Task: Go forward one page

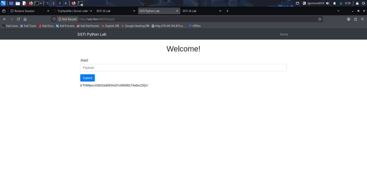Action: [11, 19]
